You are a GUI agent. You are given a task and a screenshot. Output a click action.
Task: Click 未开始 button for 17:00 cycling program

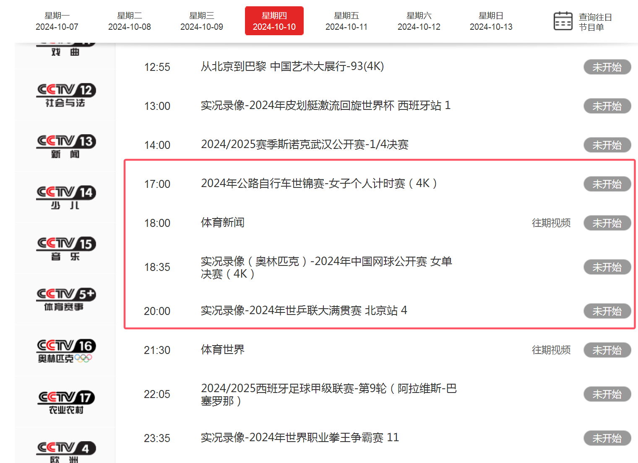click(x=607, y=184)
